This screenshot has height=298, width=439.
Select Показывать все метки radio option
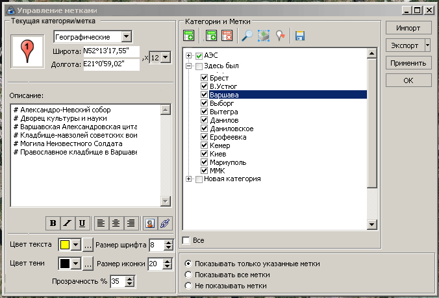point(188,275)
